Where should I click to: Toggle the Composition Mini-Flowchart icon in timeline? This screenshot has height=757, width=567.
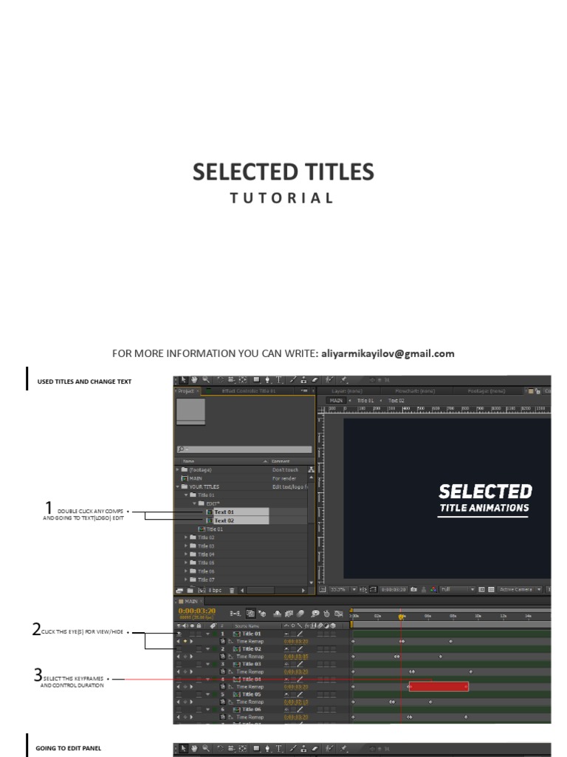click(x=235, y=614)
